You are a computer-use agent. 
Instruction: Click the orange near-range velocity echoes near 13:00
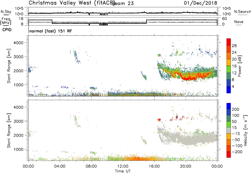[x=136, y=158]
